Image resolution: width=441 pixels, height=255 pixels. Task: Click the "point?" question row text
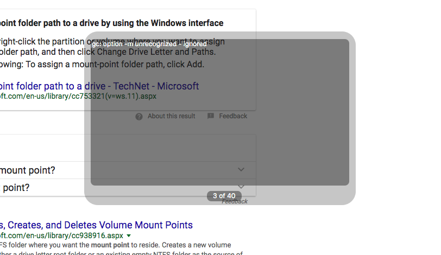tap(15, 188)
